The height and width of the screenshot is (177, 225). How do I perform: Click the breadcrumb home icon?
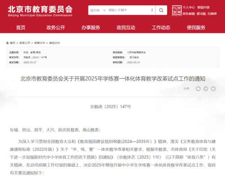point(7,43)
